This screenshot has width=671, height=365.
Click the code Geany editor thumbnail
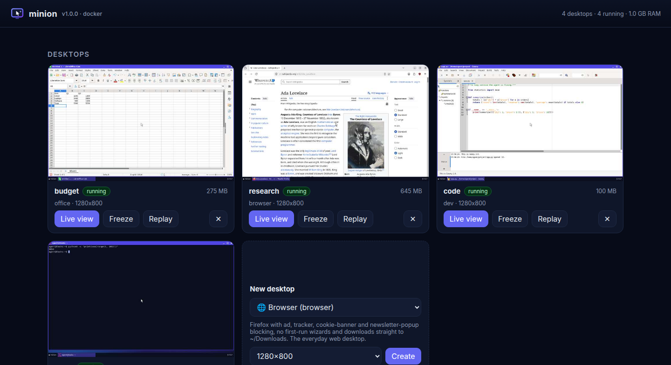(530, 123)
